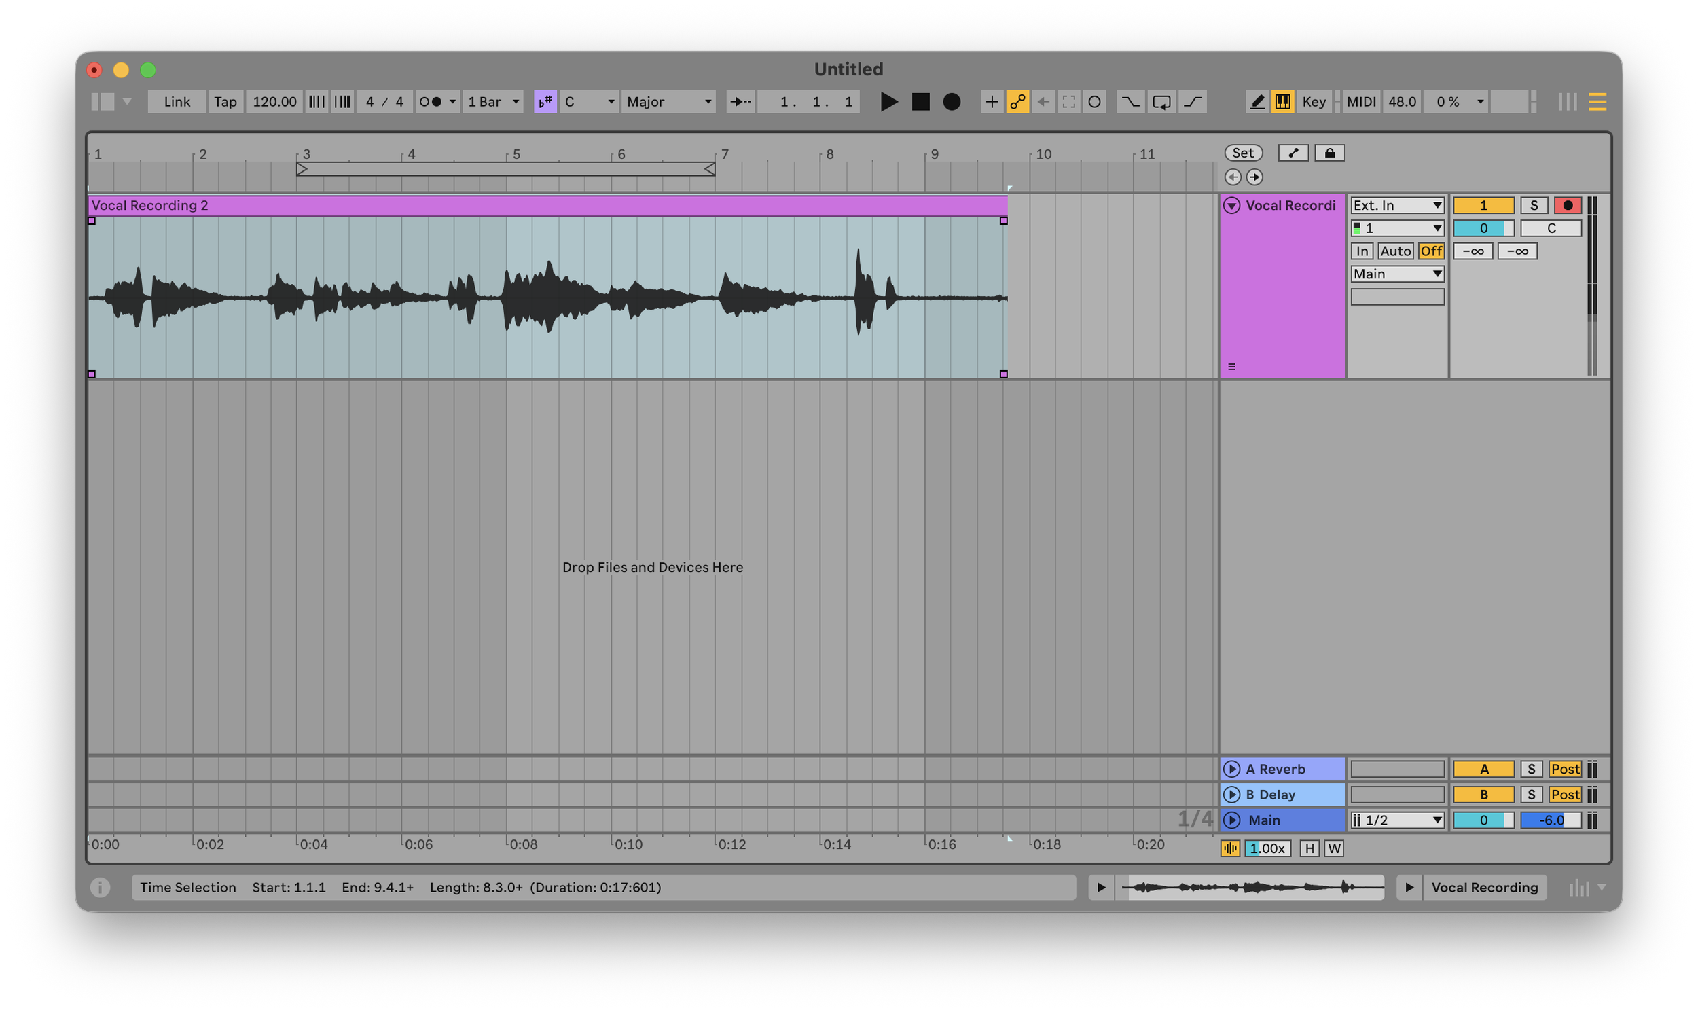This screenshot has height=1012, width=1698.
Task: Click the Re-Enable Automation arrow icon
Action: click(x=1043, y=102)
